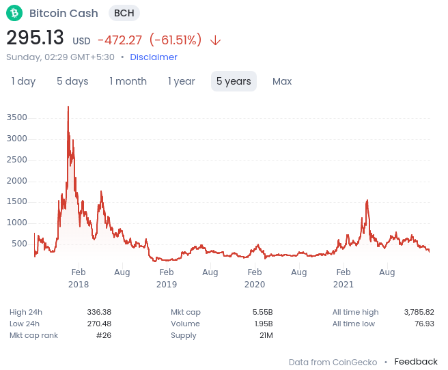Viewport: 448px width, 370px height.
Task: Open the Disclaimer link
Action: pos(154,57)
